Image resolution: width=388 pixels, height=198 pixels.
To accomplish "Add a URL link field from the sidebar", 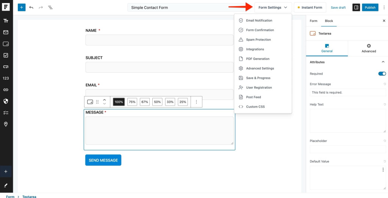I will click(x=6, y=90).
